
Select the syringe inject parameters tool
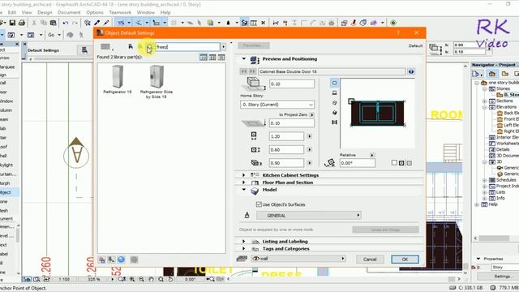[x=106, y=23]
